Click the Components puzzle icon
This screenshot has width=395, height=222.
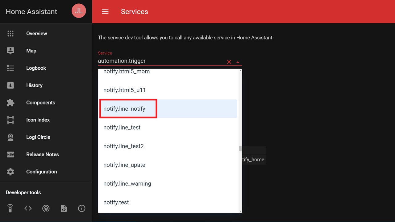click(10, 103)
